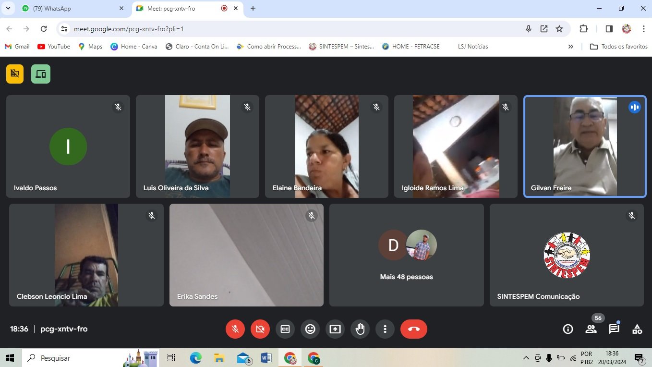Toggle closed captions

(x=285, y=329)
